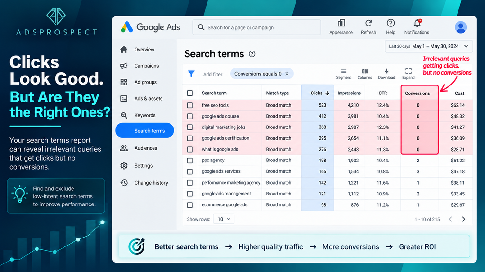Click Audiences people icon

(x=124, y=148)
